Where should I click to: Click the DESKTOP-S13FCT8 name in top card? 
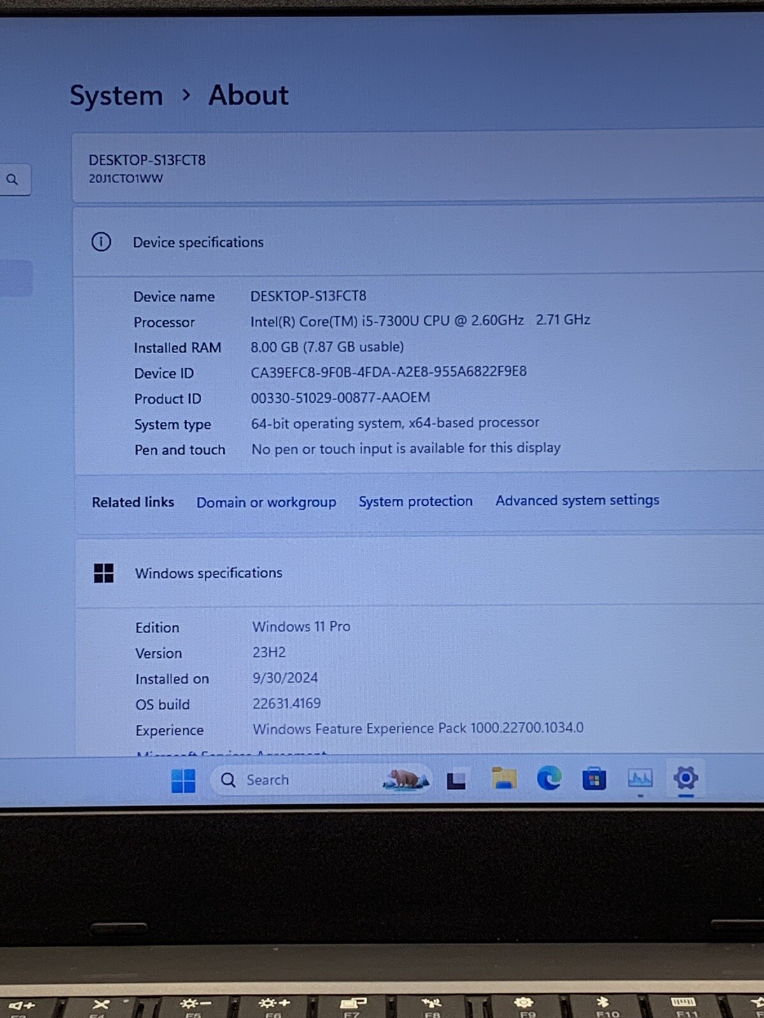(x=147, y=160)
